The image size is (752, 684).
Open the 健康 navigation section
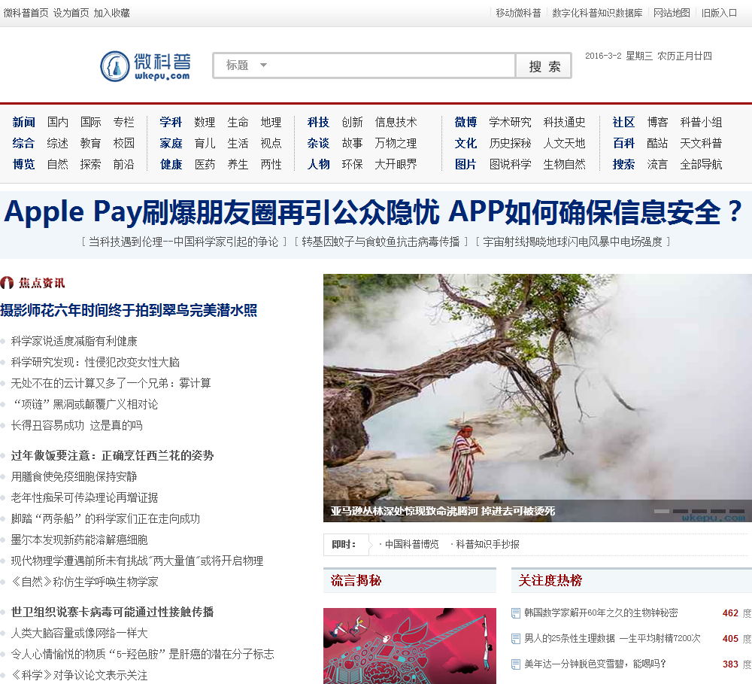pos(171,165)
